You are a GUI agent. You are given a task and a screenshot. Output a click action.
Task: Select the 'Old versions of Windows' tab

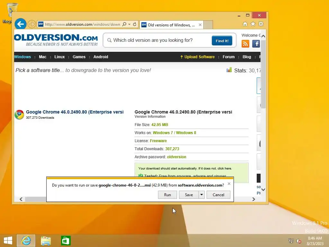[171, 25]
